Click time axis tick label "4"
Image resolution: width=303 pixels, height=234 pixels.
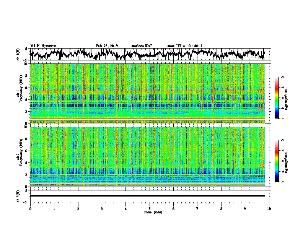click(126, 209)
